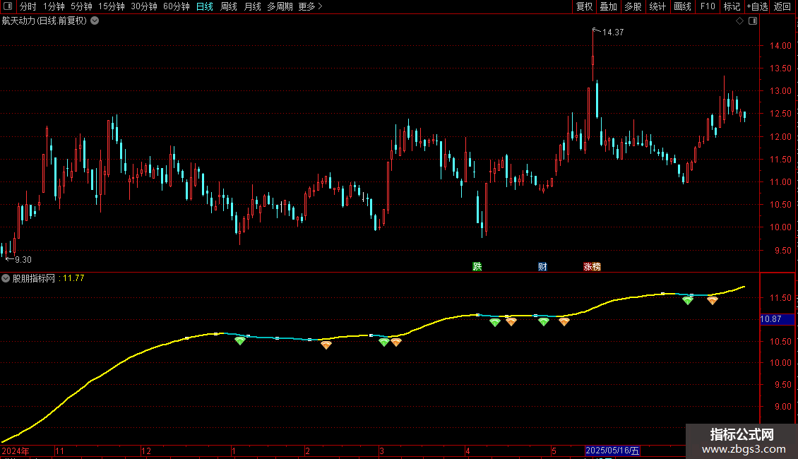798x459 pixels.
Task: Click the 2025/05/16/五 date marker
Action: (612, 451)
